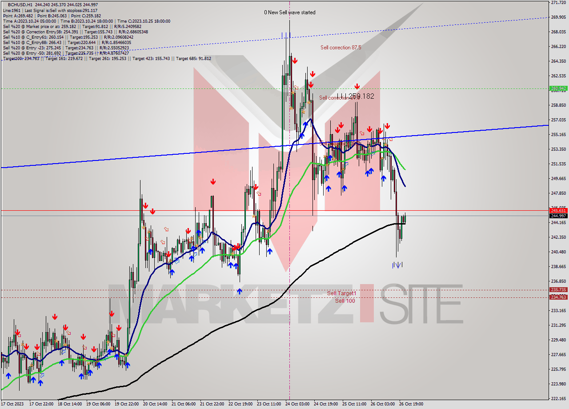Click the green 260.642 price tag
569x409 pixels.
pyautogui.click(x=558, y=88)
